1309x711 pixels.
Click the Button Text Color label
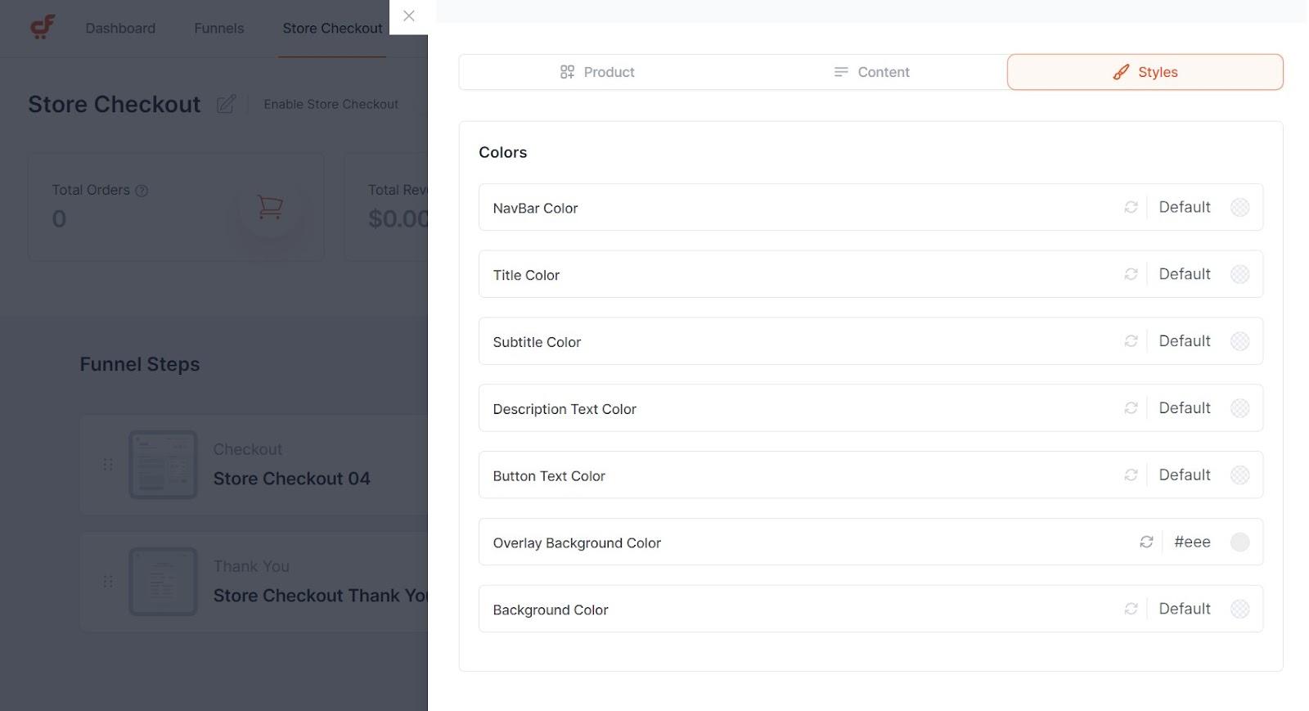[549, 476]
